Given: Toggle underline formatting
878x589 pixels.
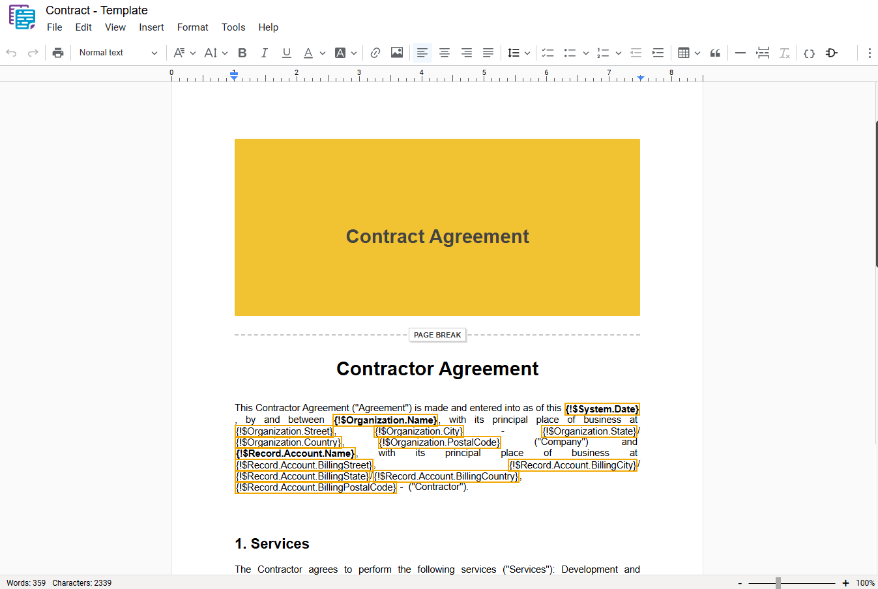Looking at the screenshot, I should pyautogui.click(x=287, y=53).
